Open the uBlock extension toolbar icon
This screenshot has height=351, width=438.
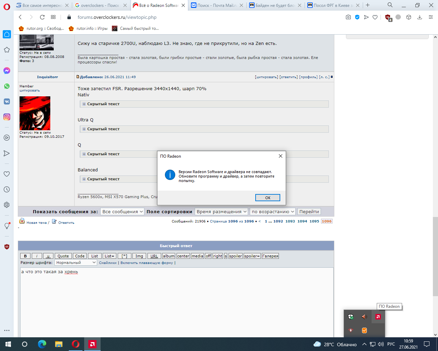tap(388, 17)
